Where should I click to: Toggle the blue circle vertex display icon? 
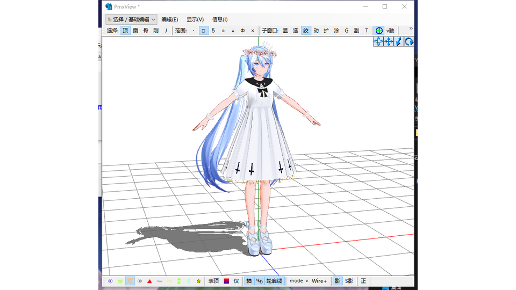point(110,281)
